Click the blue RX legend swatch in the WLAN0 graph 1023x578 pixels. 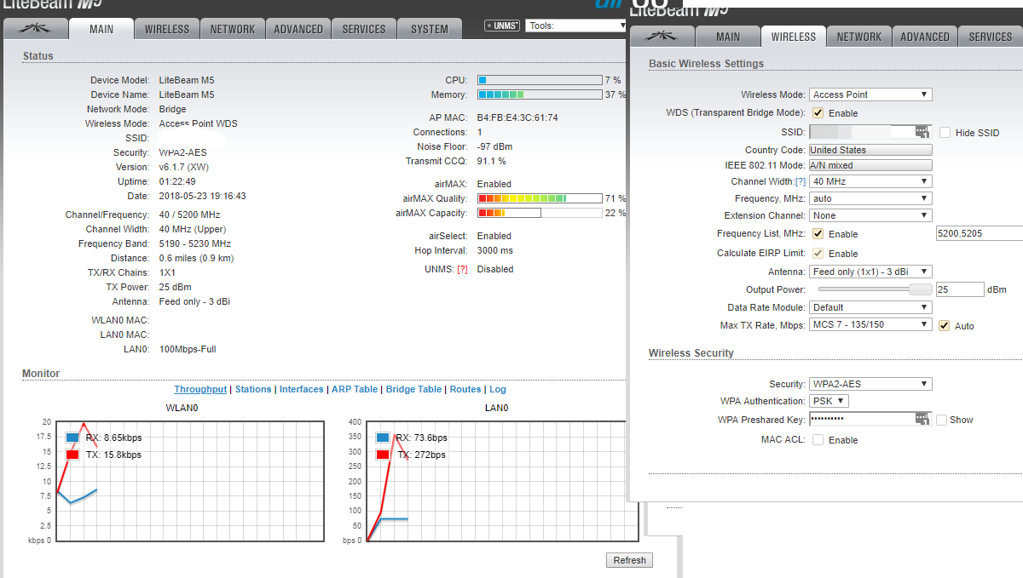[72, 438]
